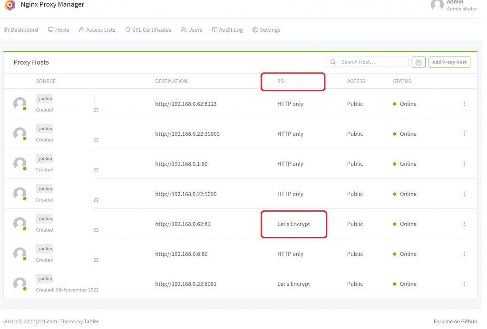Click the Nginx Proxy Manager logo icon

(x=10, y=5)
